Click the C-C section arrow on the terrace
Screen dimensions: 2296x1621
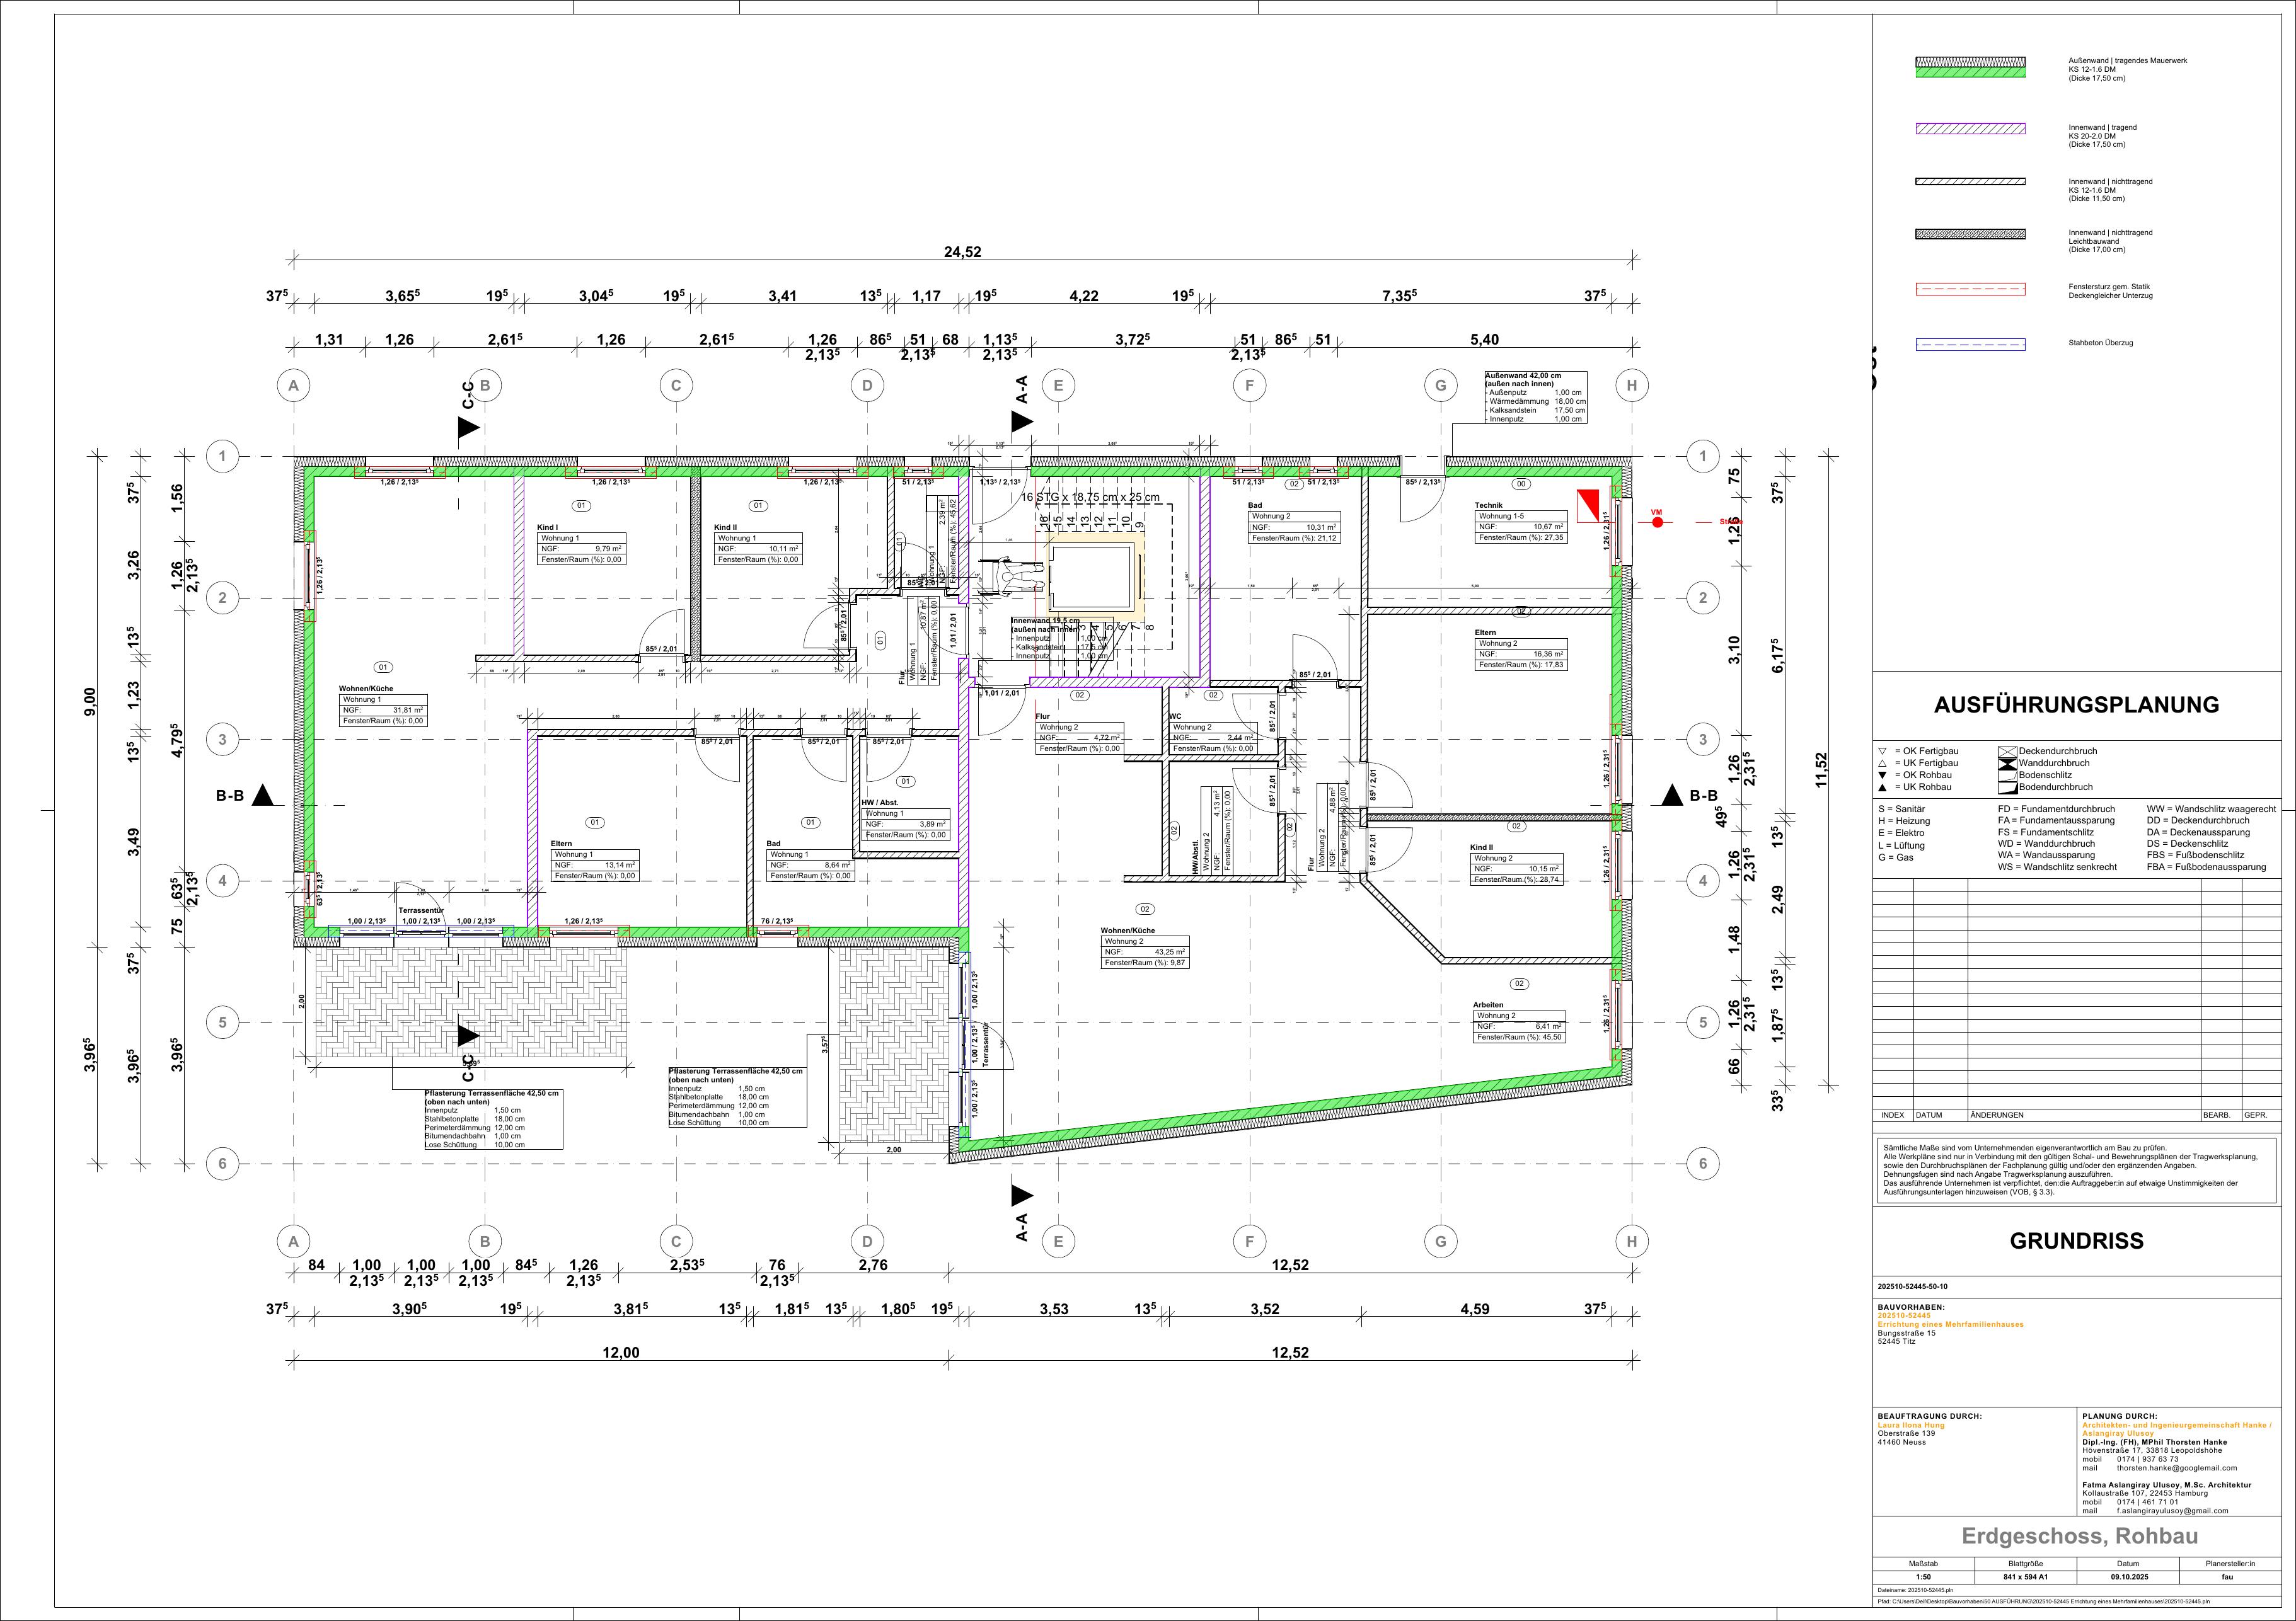click(468, 1035)
